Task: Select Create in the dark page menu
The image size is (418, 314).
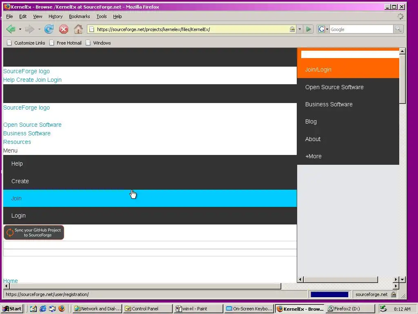Action: (150, 181)
